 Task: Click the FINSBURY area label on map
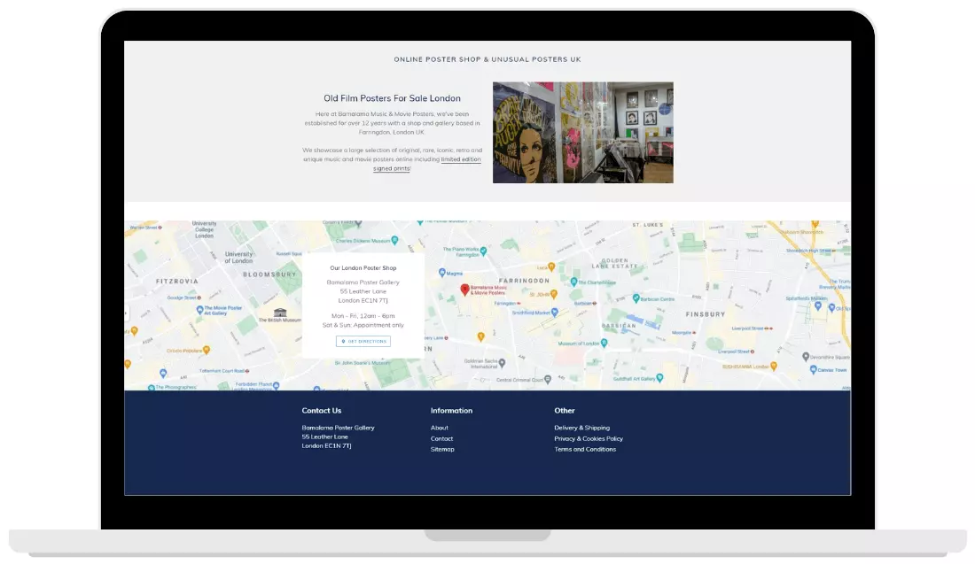[706, 314]
